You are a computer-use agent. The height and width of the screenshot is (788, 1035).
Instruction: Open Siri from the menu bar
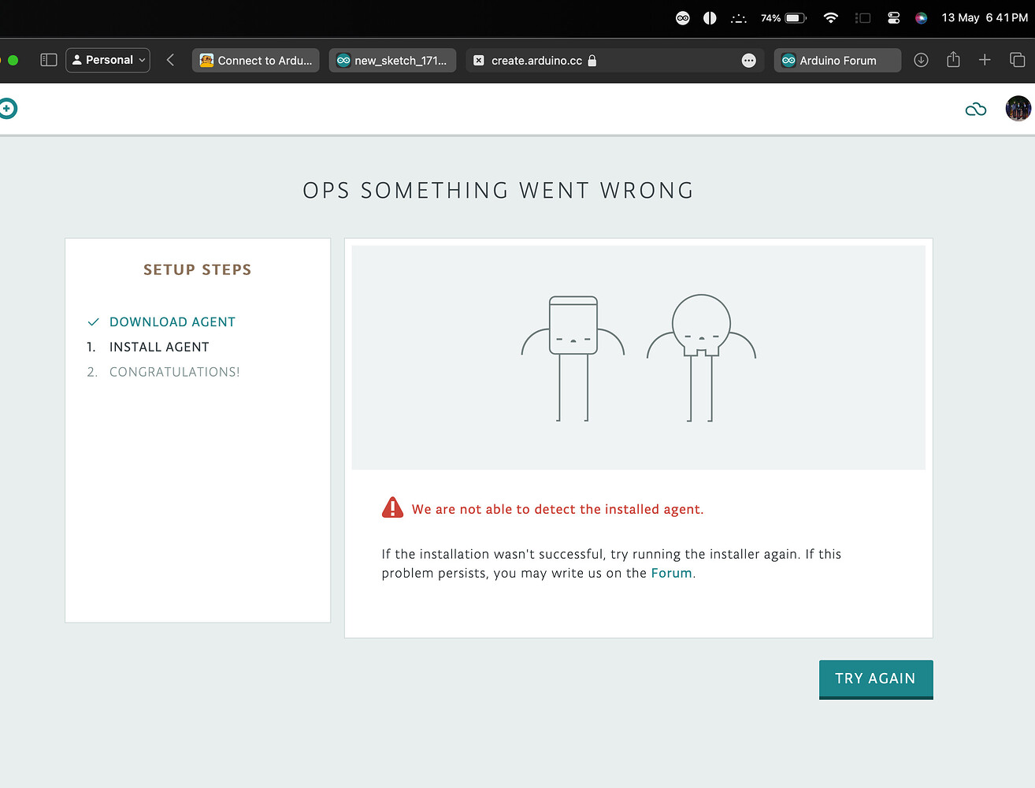(921, 17)
